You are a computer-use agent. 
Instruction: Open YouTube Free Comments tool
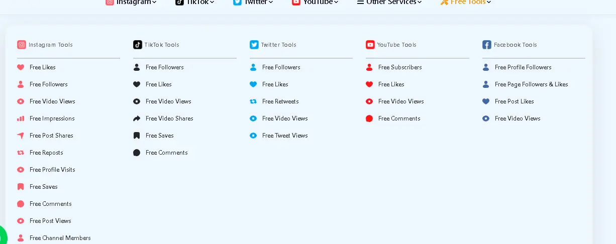(399, 118)
